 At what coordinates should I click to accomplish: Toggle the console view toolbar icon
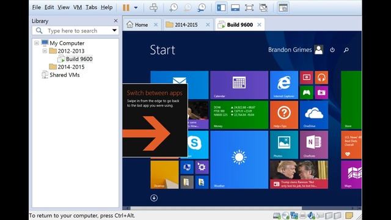coord(283,8)
